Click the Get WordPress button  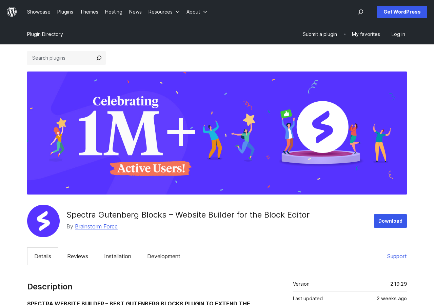[x=402, y=12]
